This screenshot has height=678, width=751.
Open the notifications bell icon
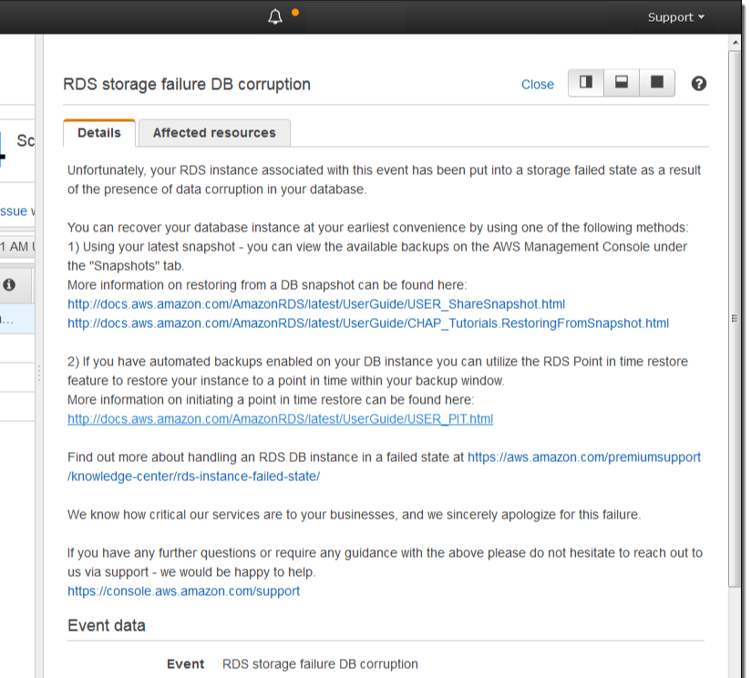click(275, 16)
